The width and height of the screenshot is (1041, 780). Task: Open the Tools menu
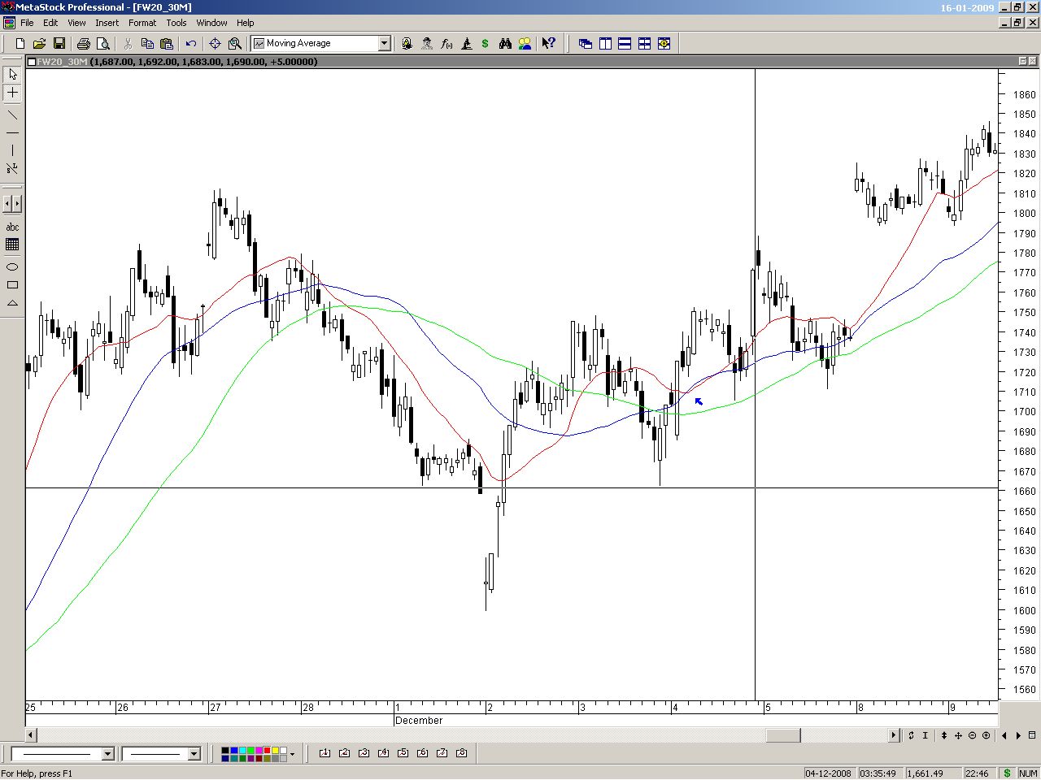(176, 23)
